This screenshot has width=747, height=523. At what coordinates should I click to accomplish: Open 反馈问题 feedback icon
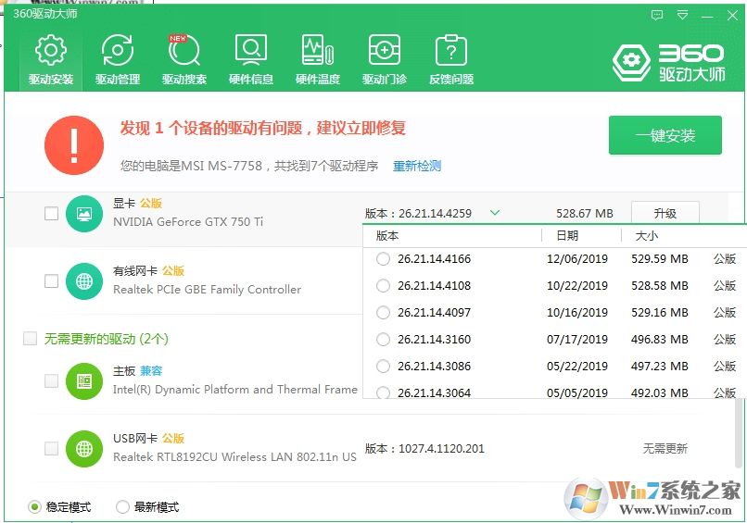tap(451, 59)
